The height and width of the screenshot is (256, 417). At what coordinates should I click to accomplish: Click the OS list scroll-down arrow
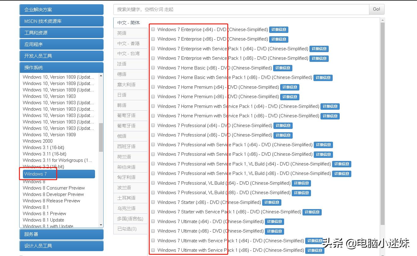[x=101, y=225]
